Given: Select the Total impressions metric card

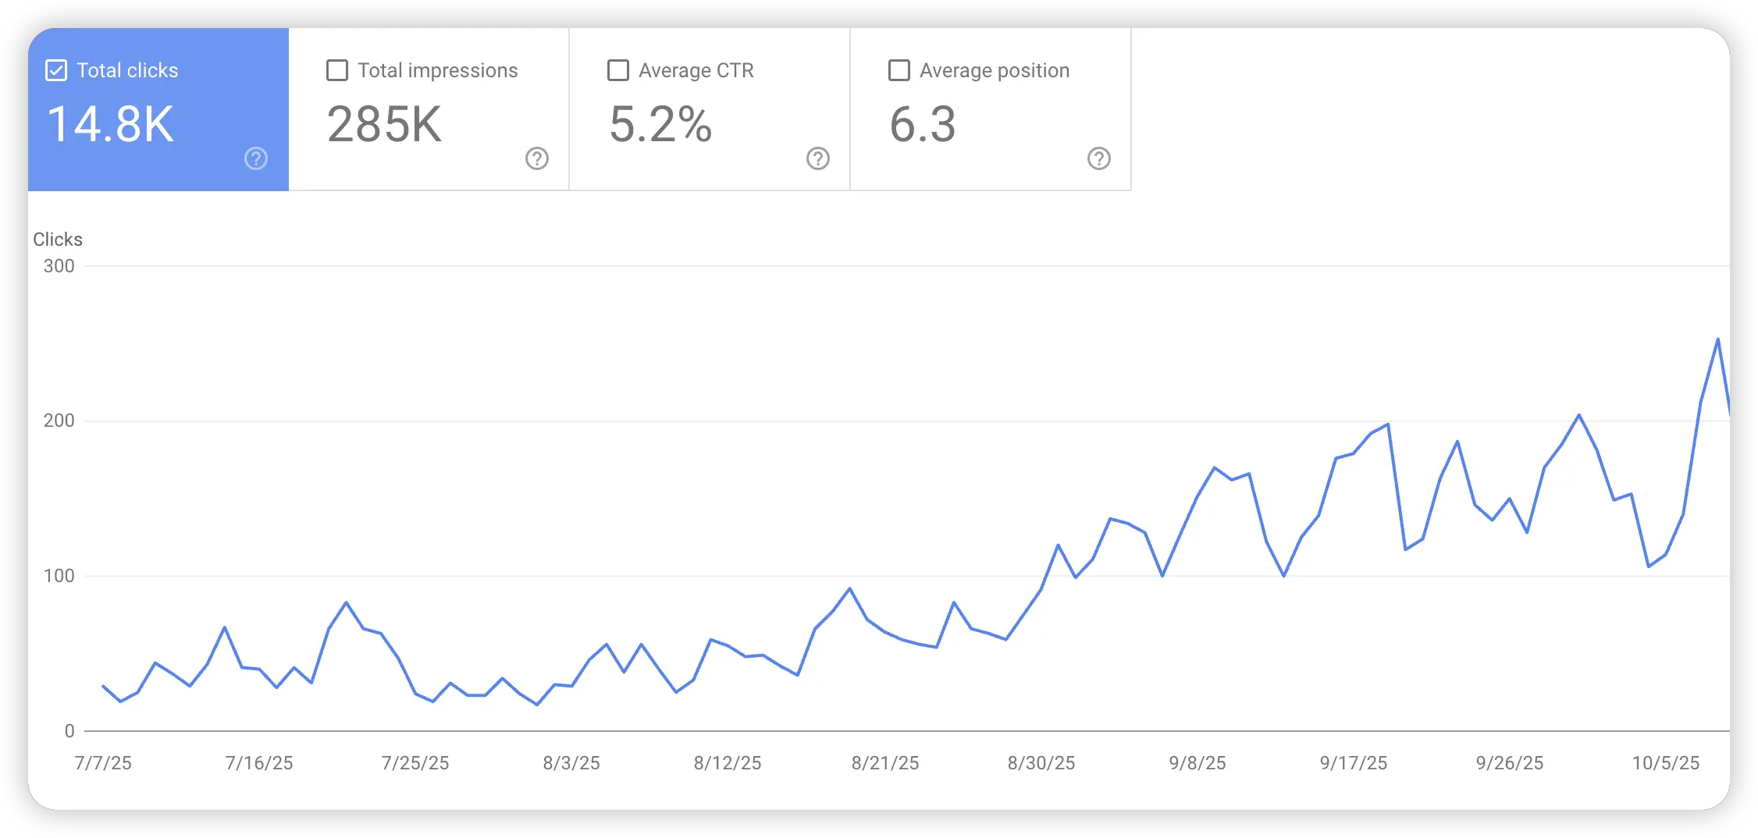Looking at the screenshot, I should click(x=428, y=109).
